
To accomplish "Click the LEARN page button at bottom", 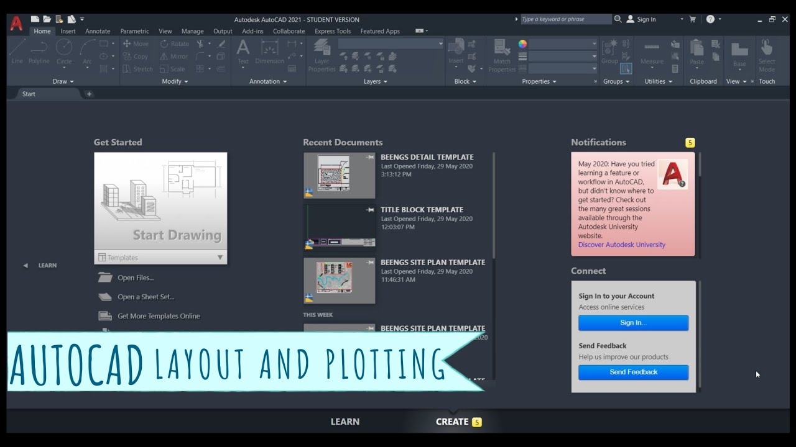I will [x=345, y=422].
